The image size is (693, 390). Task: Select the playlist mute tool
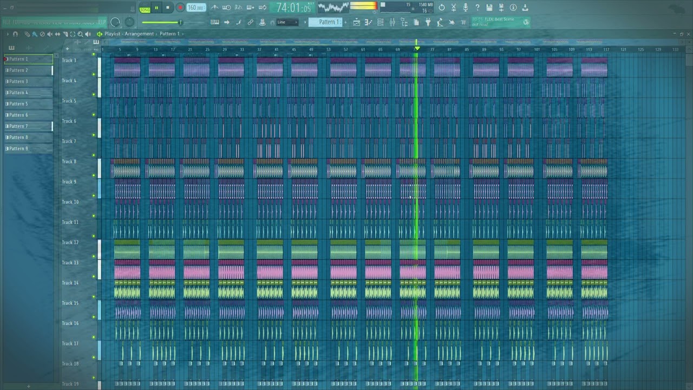click(50, 34)
